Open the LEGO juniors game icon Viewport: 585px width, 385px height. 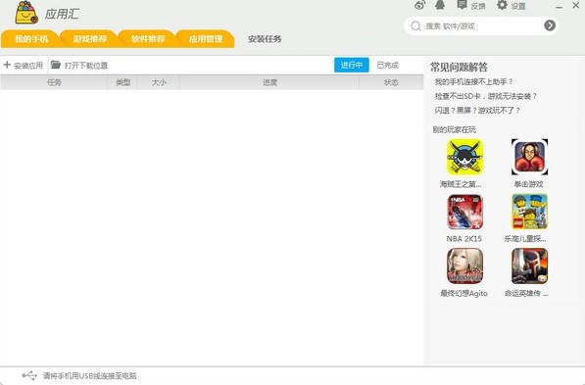click(x=529, y=212)
